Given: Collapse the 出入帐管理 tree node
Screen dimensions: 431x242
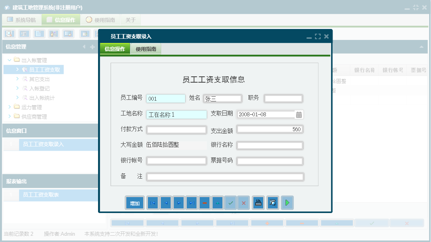Looking at the screenshot, I should pos(9,60).
